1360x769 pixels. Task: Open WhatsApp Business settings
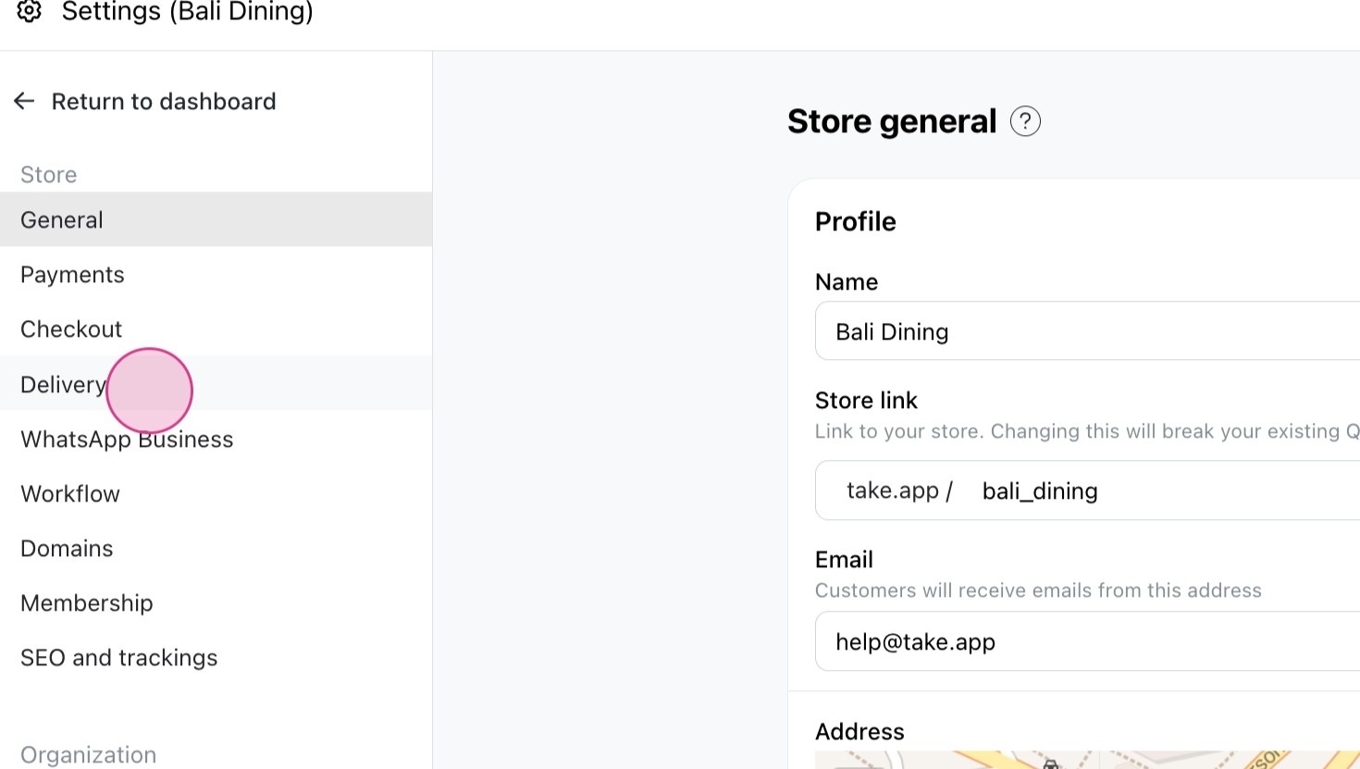pos(216,438)
